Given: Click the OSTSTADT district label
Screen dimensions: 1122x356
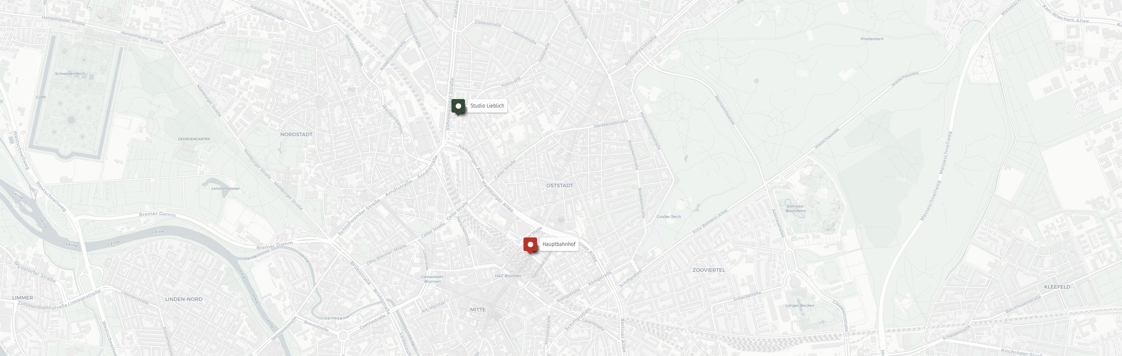Looking at the screenshot, I should tap(560, 185).
